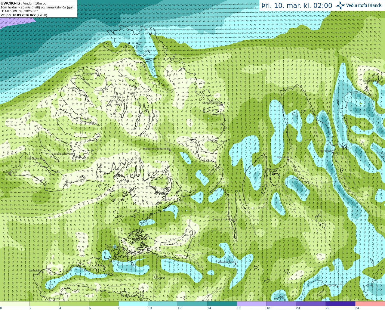Click the Veðurstofa Íslands name text
This screenshot has width=385, height=310.
[x=364, y=5]
